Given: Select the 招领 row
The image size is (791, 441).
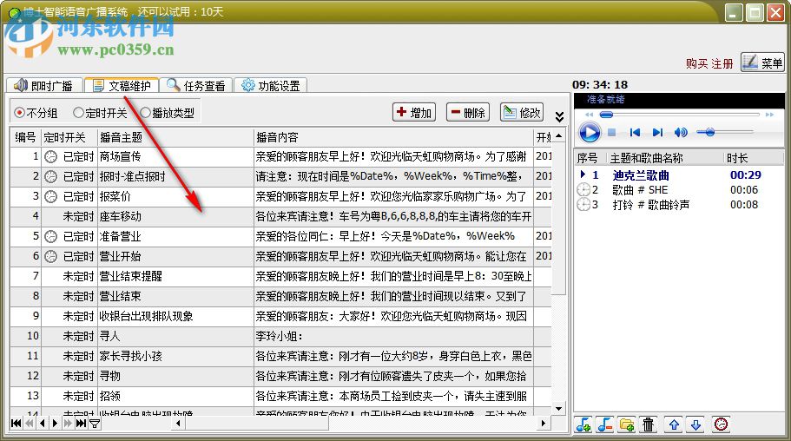Looking at the screenshot, I should tap(280, 396).
